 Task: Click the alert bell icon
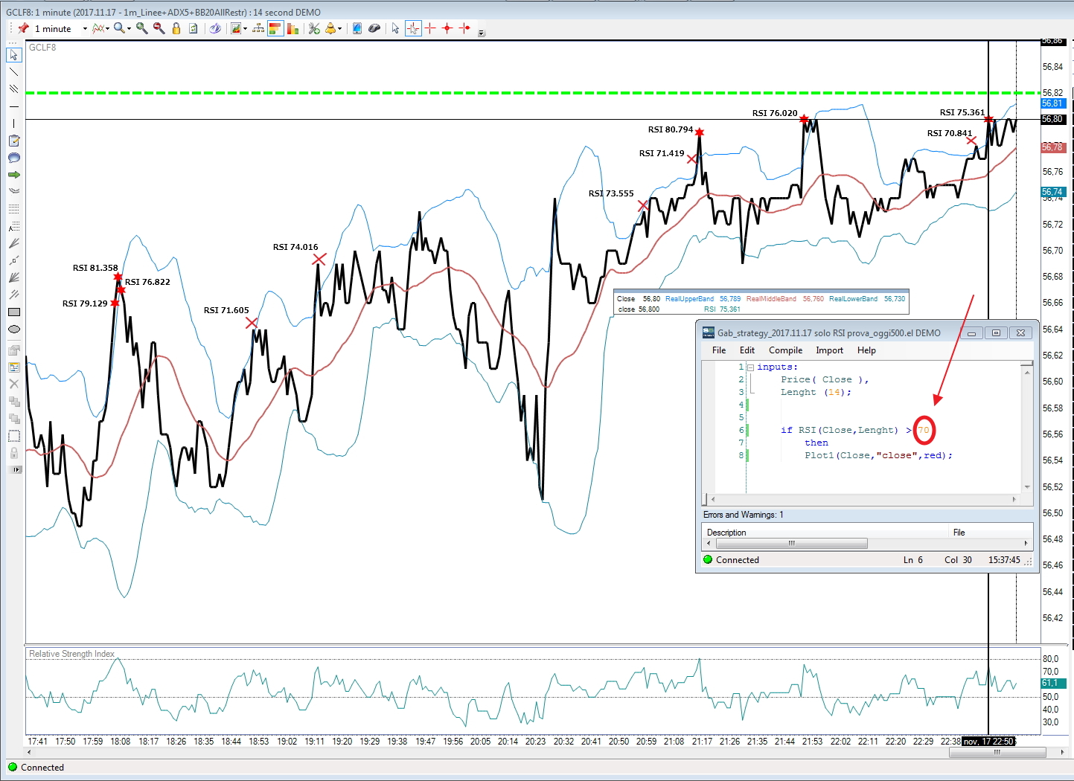[331, 28]
